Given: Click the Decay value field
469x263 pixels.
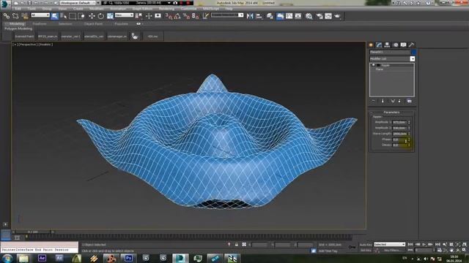Looking at the screenshot, I should tap(399, 145).
